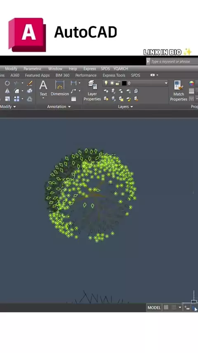
Task: Open the layer name dropdown list
Action: (166, 83)
